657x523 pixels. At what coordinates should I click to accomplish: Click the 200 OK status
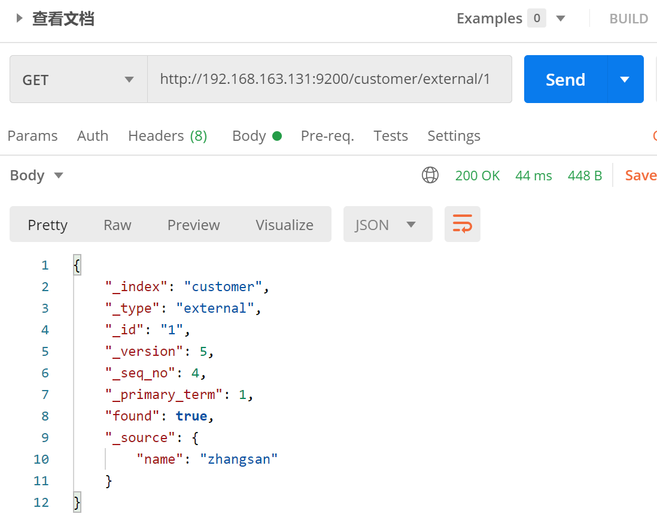(477, 176)
